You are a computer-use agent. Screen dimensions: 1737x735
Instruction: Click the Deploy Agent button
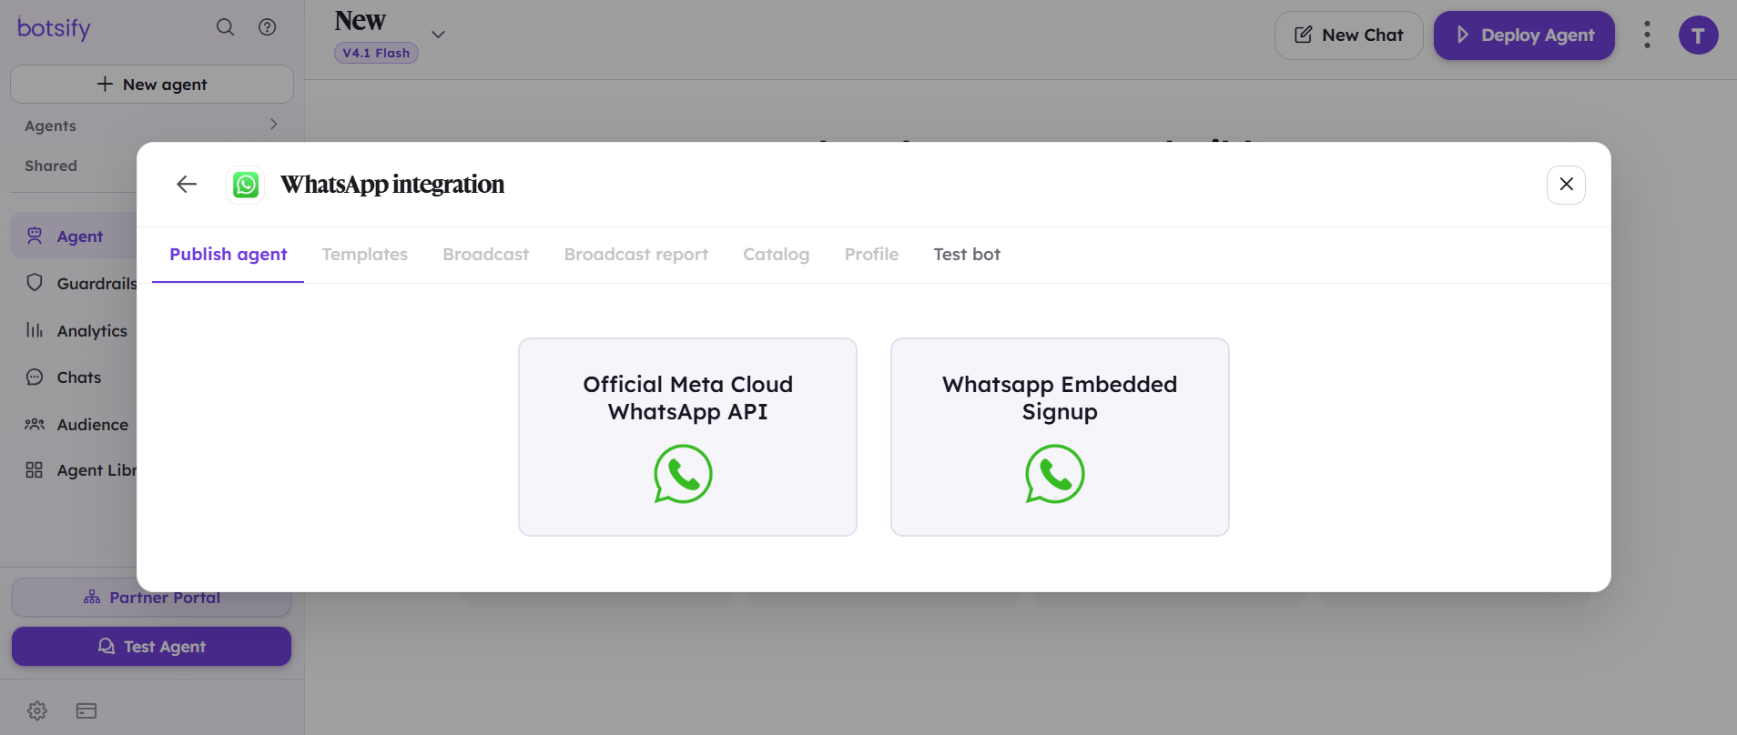1524,35
